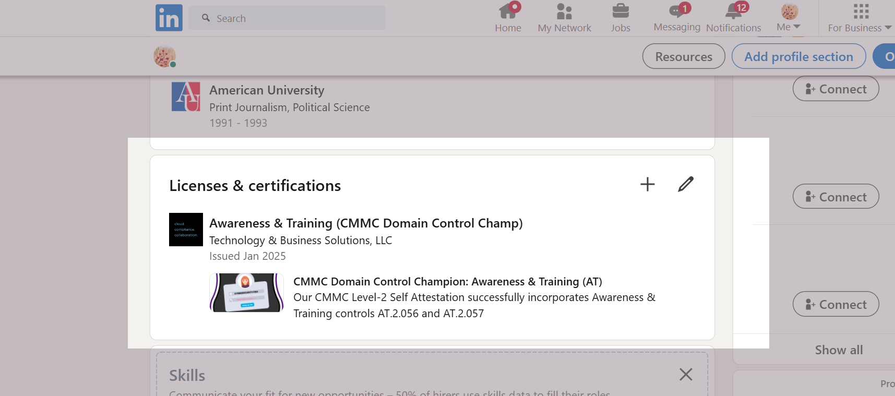Image resolution: width=895 pixels, height=396 pixels.
Task: Click the profile avatar in sticky header
Action: coord(164,56)
